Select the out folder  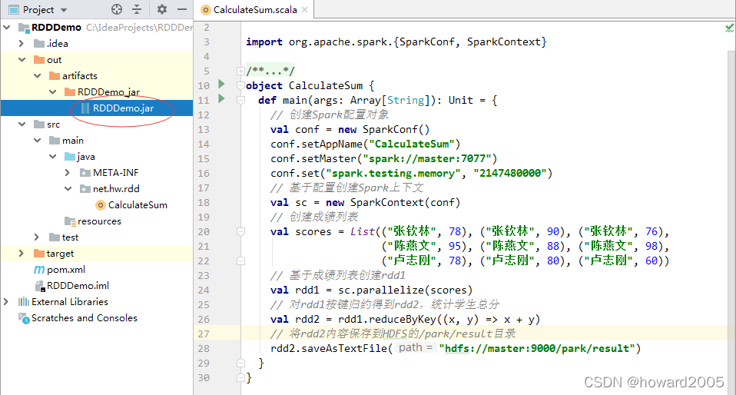click(54, 60)
